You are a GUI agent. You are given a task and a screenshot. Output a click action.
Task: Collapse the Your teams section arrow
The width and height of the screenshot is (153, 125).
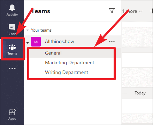coord(28,30)
